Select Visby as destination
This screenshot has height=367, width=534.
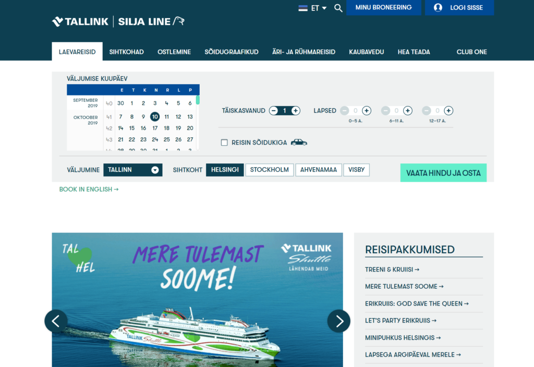[x=357, y=170]
